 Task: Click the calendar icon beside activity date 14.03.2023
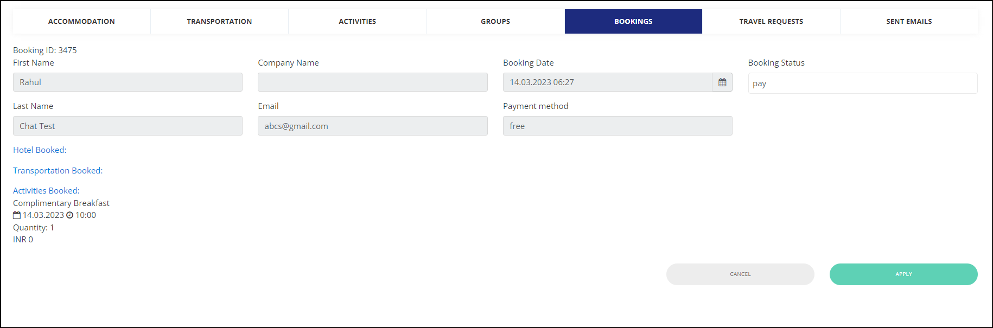point(17,215)
